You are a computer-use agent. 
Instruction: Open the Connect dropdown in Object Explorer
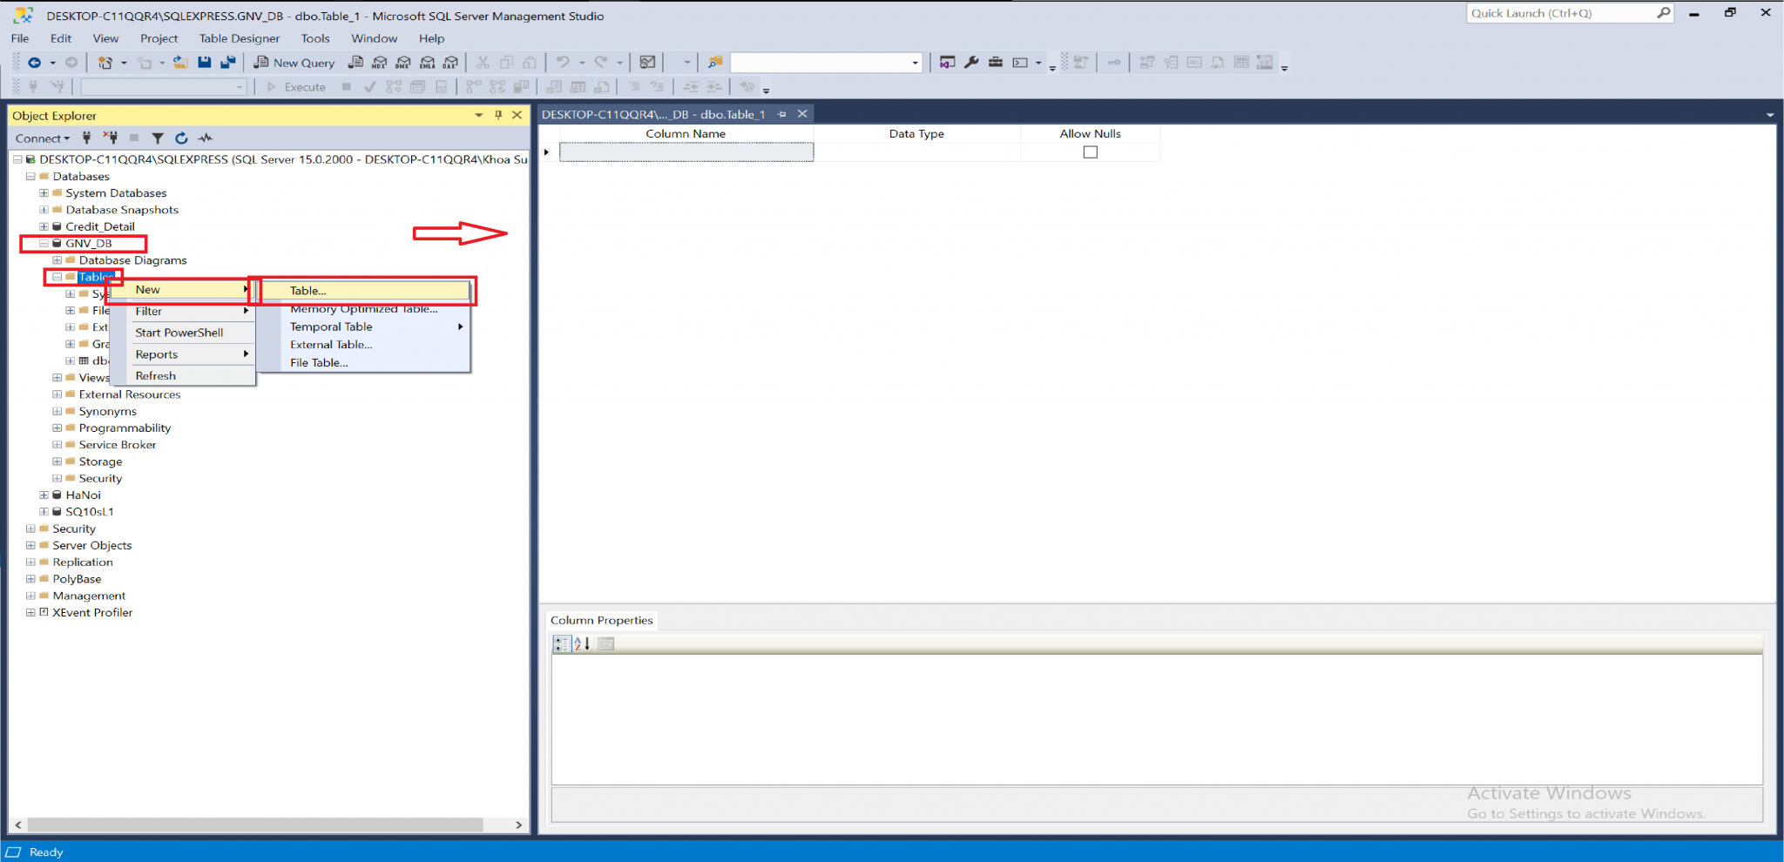[x=42, y=138]
